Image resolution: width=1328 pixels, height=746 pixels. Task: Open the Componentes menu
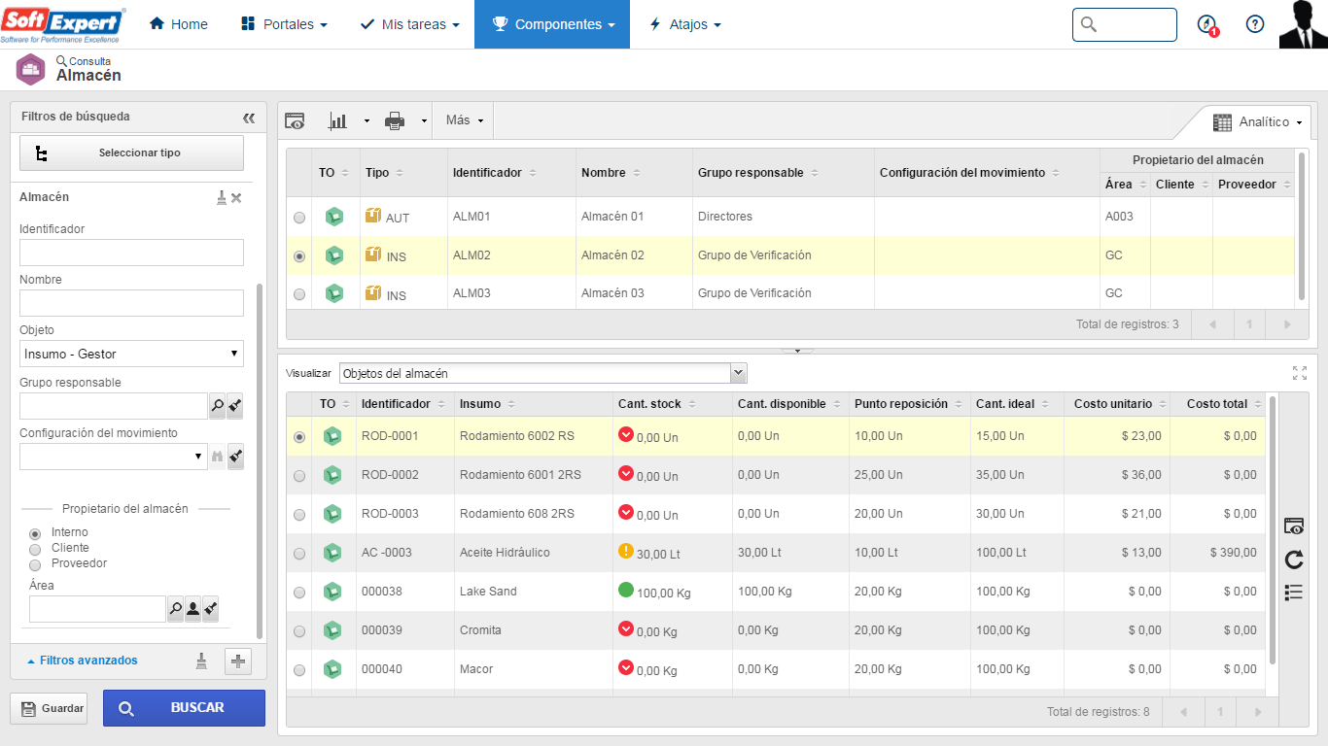coord(552,24)
